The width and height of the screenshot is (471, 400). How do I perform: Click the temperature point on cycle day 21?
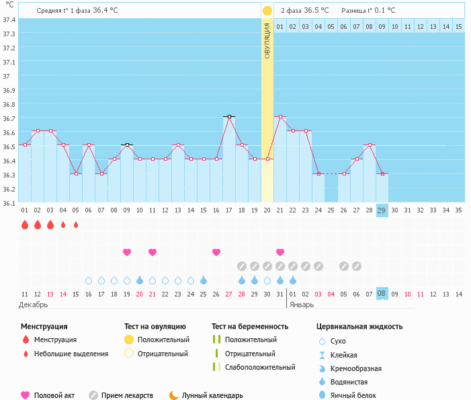[280, 117]
